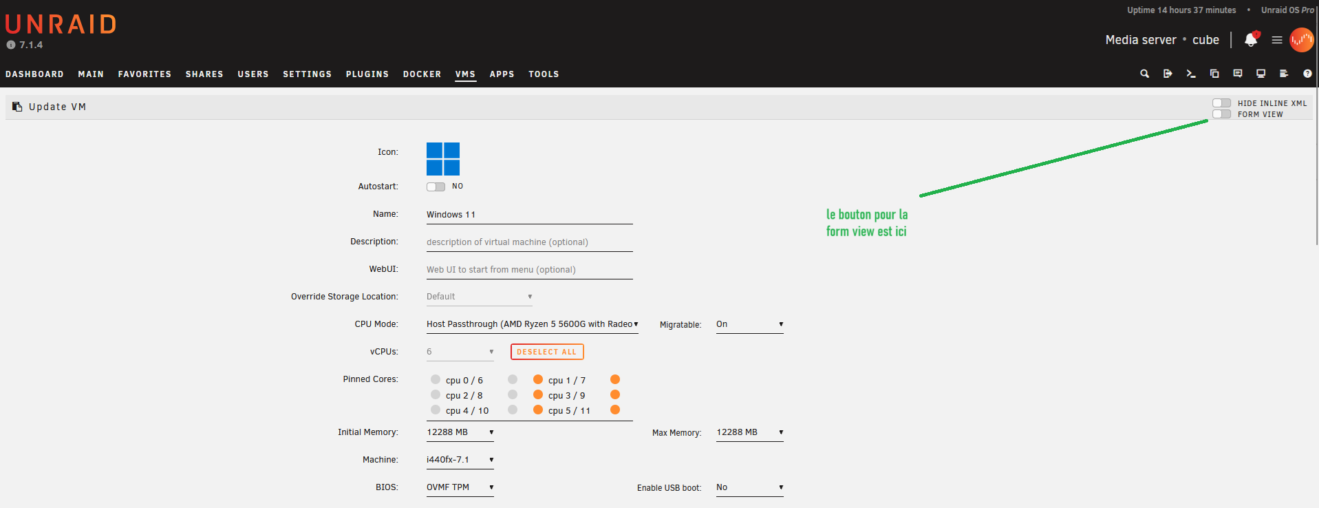Go to the Docker tab
The width and height of the screenshot is (1319, 508).
point(422,74)
